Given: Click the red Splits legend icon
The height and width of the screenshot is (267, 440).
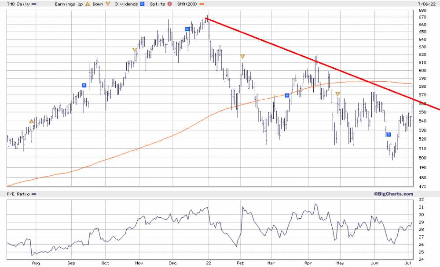Looking at the screenshot, I should point(170,4).
